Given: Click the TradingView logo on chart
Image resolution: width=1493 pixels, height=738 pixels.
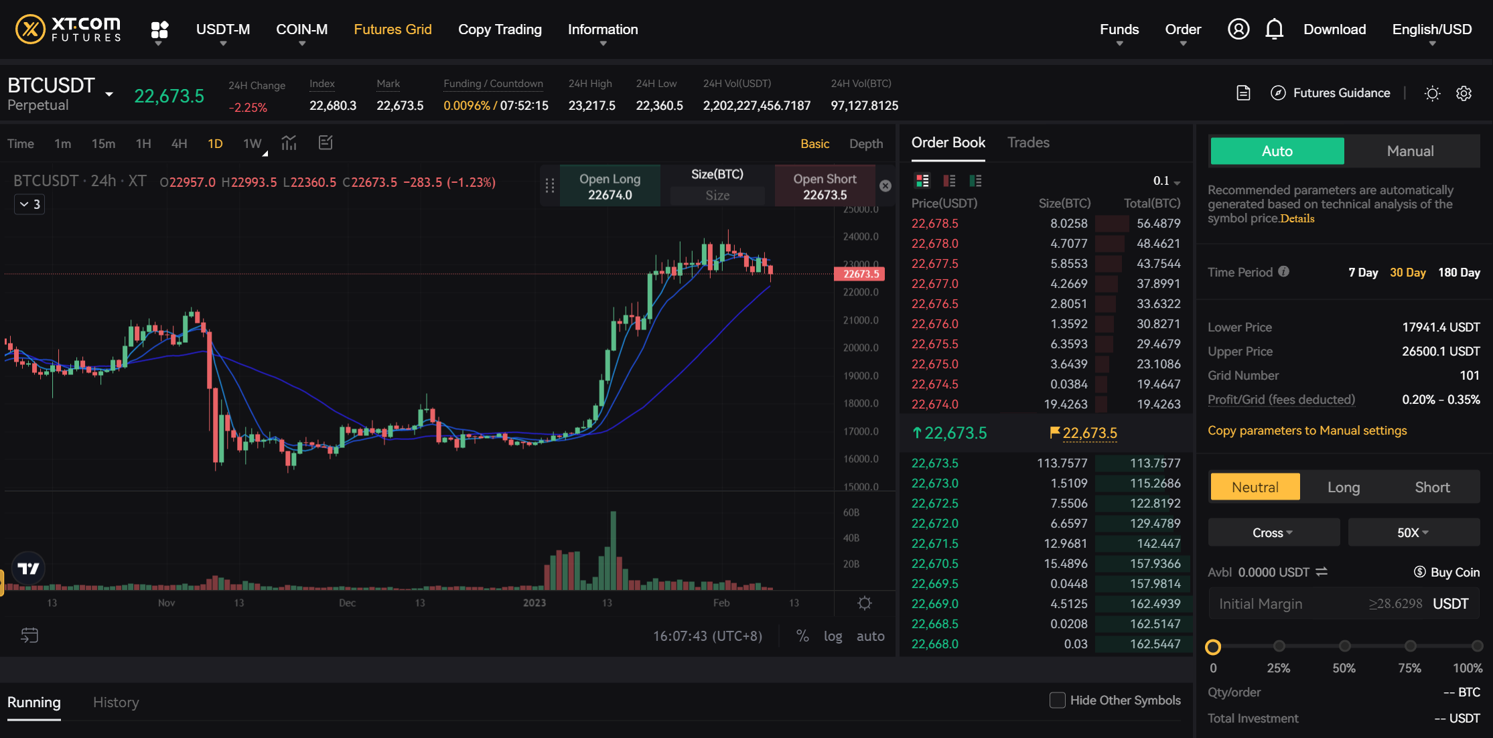Looking at the screenshot, I should 28,569.
